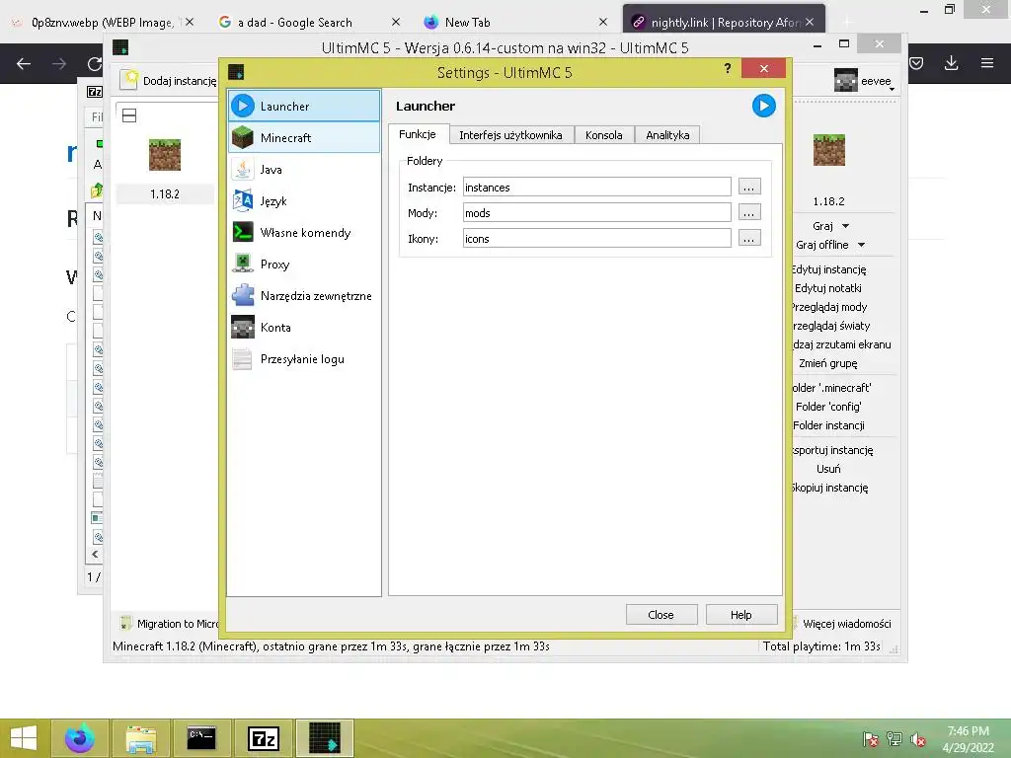Click Przeglądaj mody in the side panel

click(829, 307)
